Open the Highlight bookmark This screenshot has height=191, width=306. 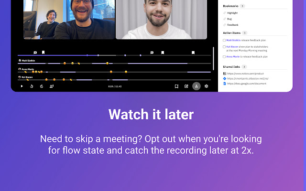[232, 13]
